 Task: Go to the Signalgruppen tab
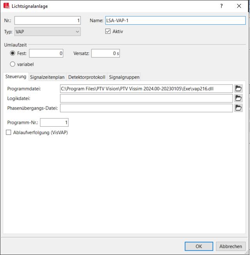(124, 77)
